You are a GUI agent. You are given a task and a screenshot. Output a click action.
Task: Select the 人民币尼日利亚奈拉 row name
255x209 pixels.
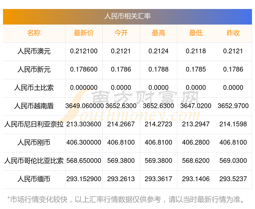pyautogui.click(x=34, y=124)
